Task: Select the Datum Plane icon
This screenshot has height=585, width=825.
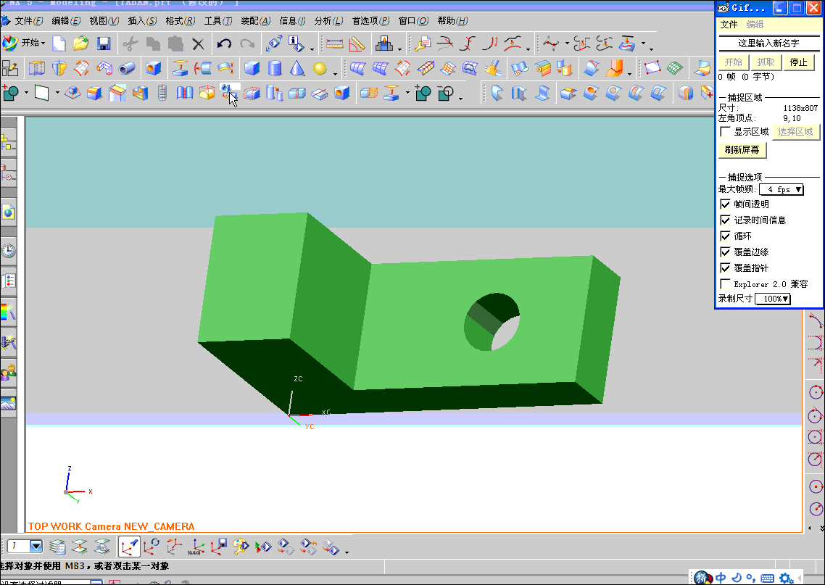Action: coord(41,93)
